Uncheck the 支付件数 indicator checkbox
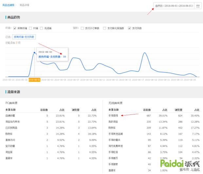This screenshot has width=203, height=174. (129, 28)
